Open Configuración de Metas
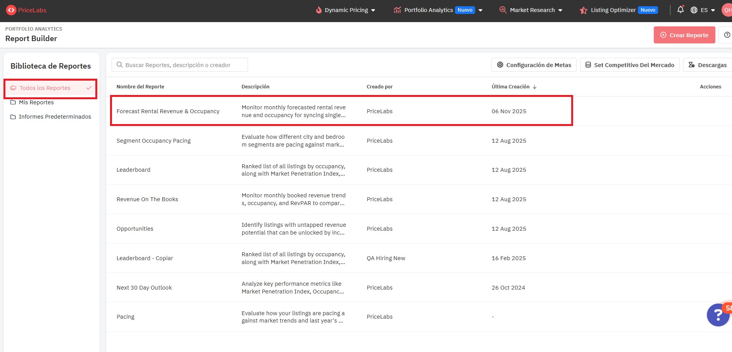732x352 pixels. pos(534,65)
